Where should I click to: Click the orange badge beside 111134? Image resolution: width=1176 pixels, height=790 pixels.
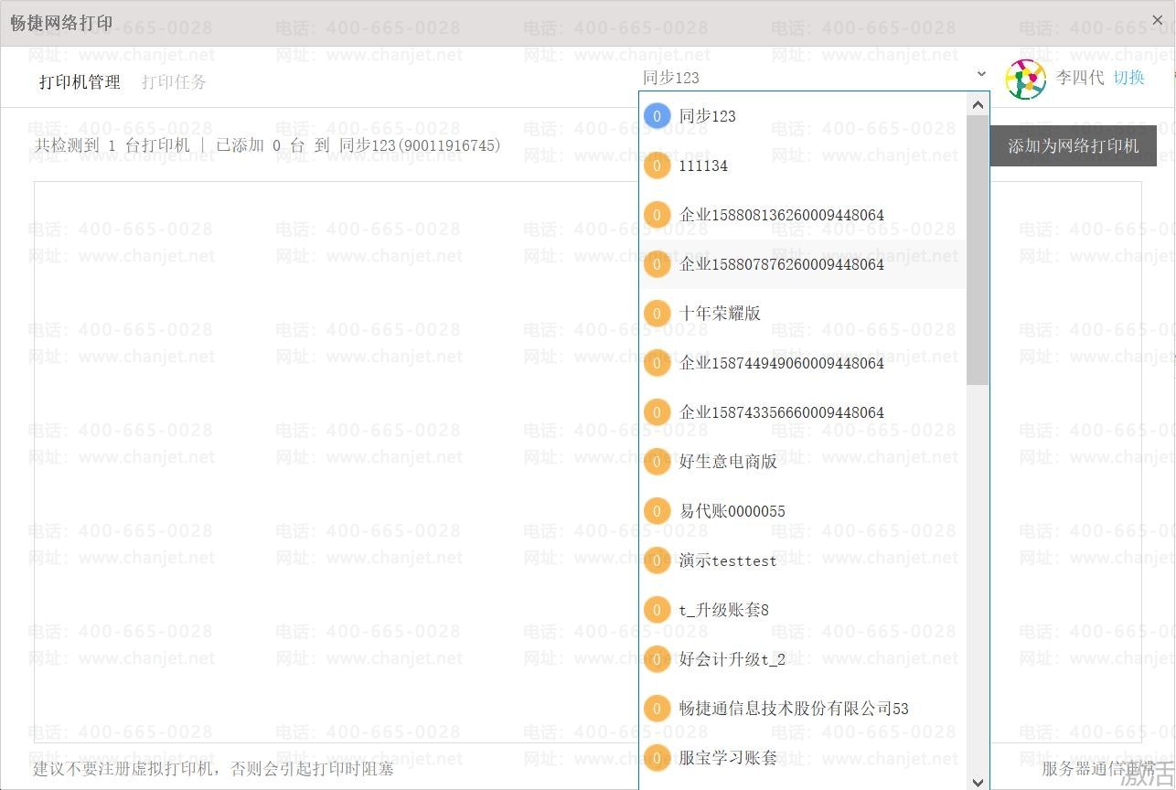coord(657,165)
